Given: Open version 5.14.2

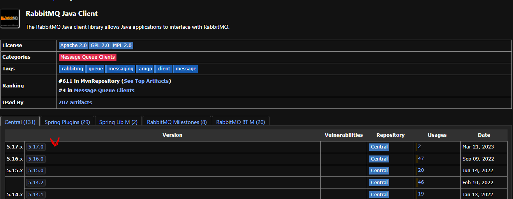Looking at the screenshot, I should [x=36, y=183].
